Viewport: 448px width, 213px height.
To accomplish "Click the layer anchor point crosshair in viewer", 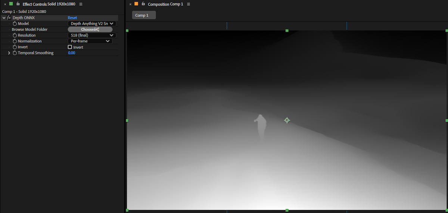I will [x=287, y=120].
